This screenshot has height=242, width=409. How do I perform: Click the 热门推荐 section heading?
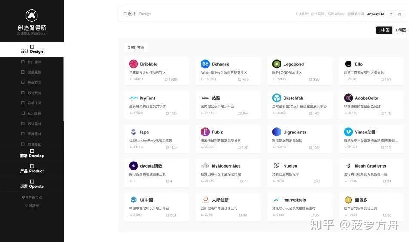136,48
